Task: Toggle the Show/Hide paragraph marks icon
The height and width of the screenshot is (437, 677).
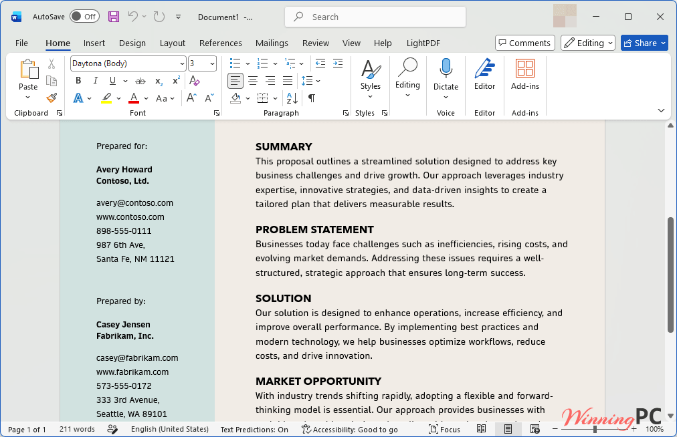Action: pyautogui.click(x=311, y=98)
